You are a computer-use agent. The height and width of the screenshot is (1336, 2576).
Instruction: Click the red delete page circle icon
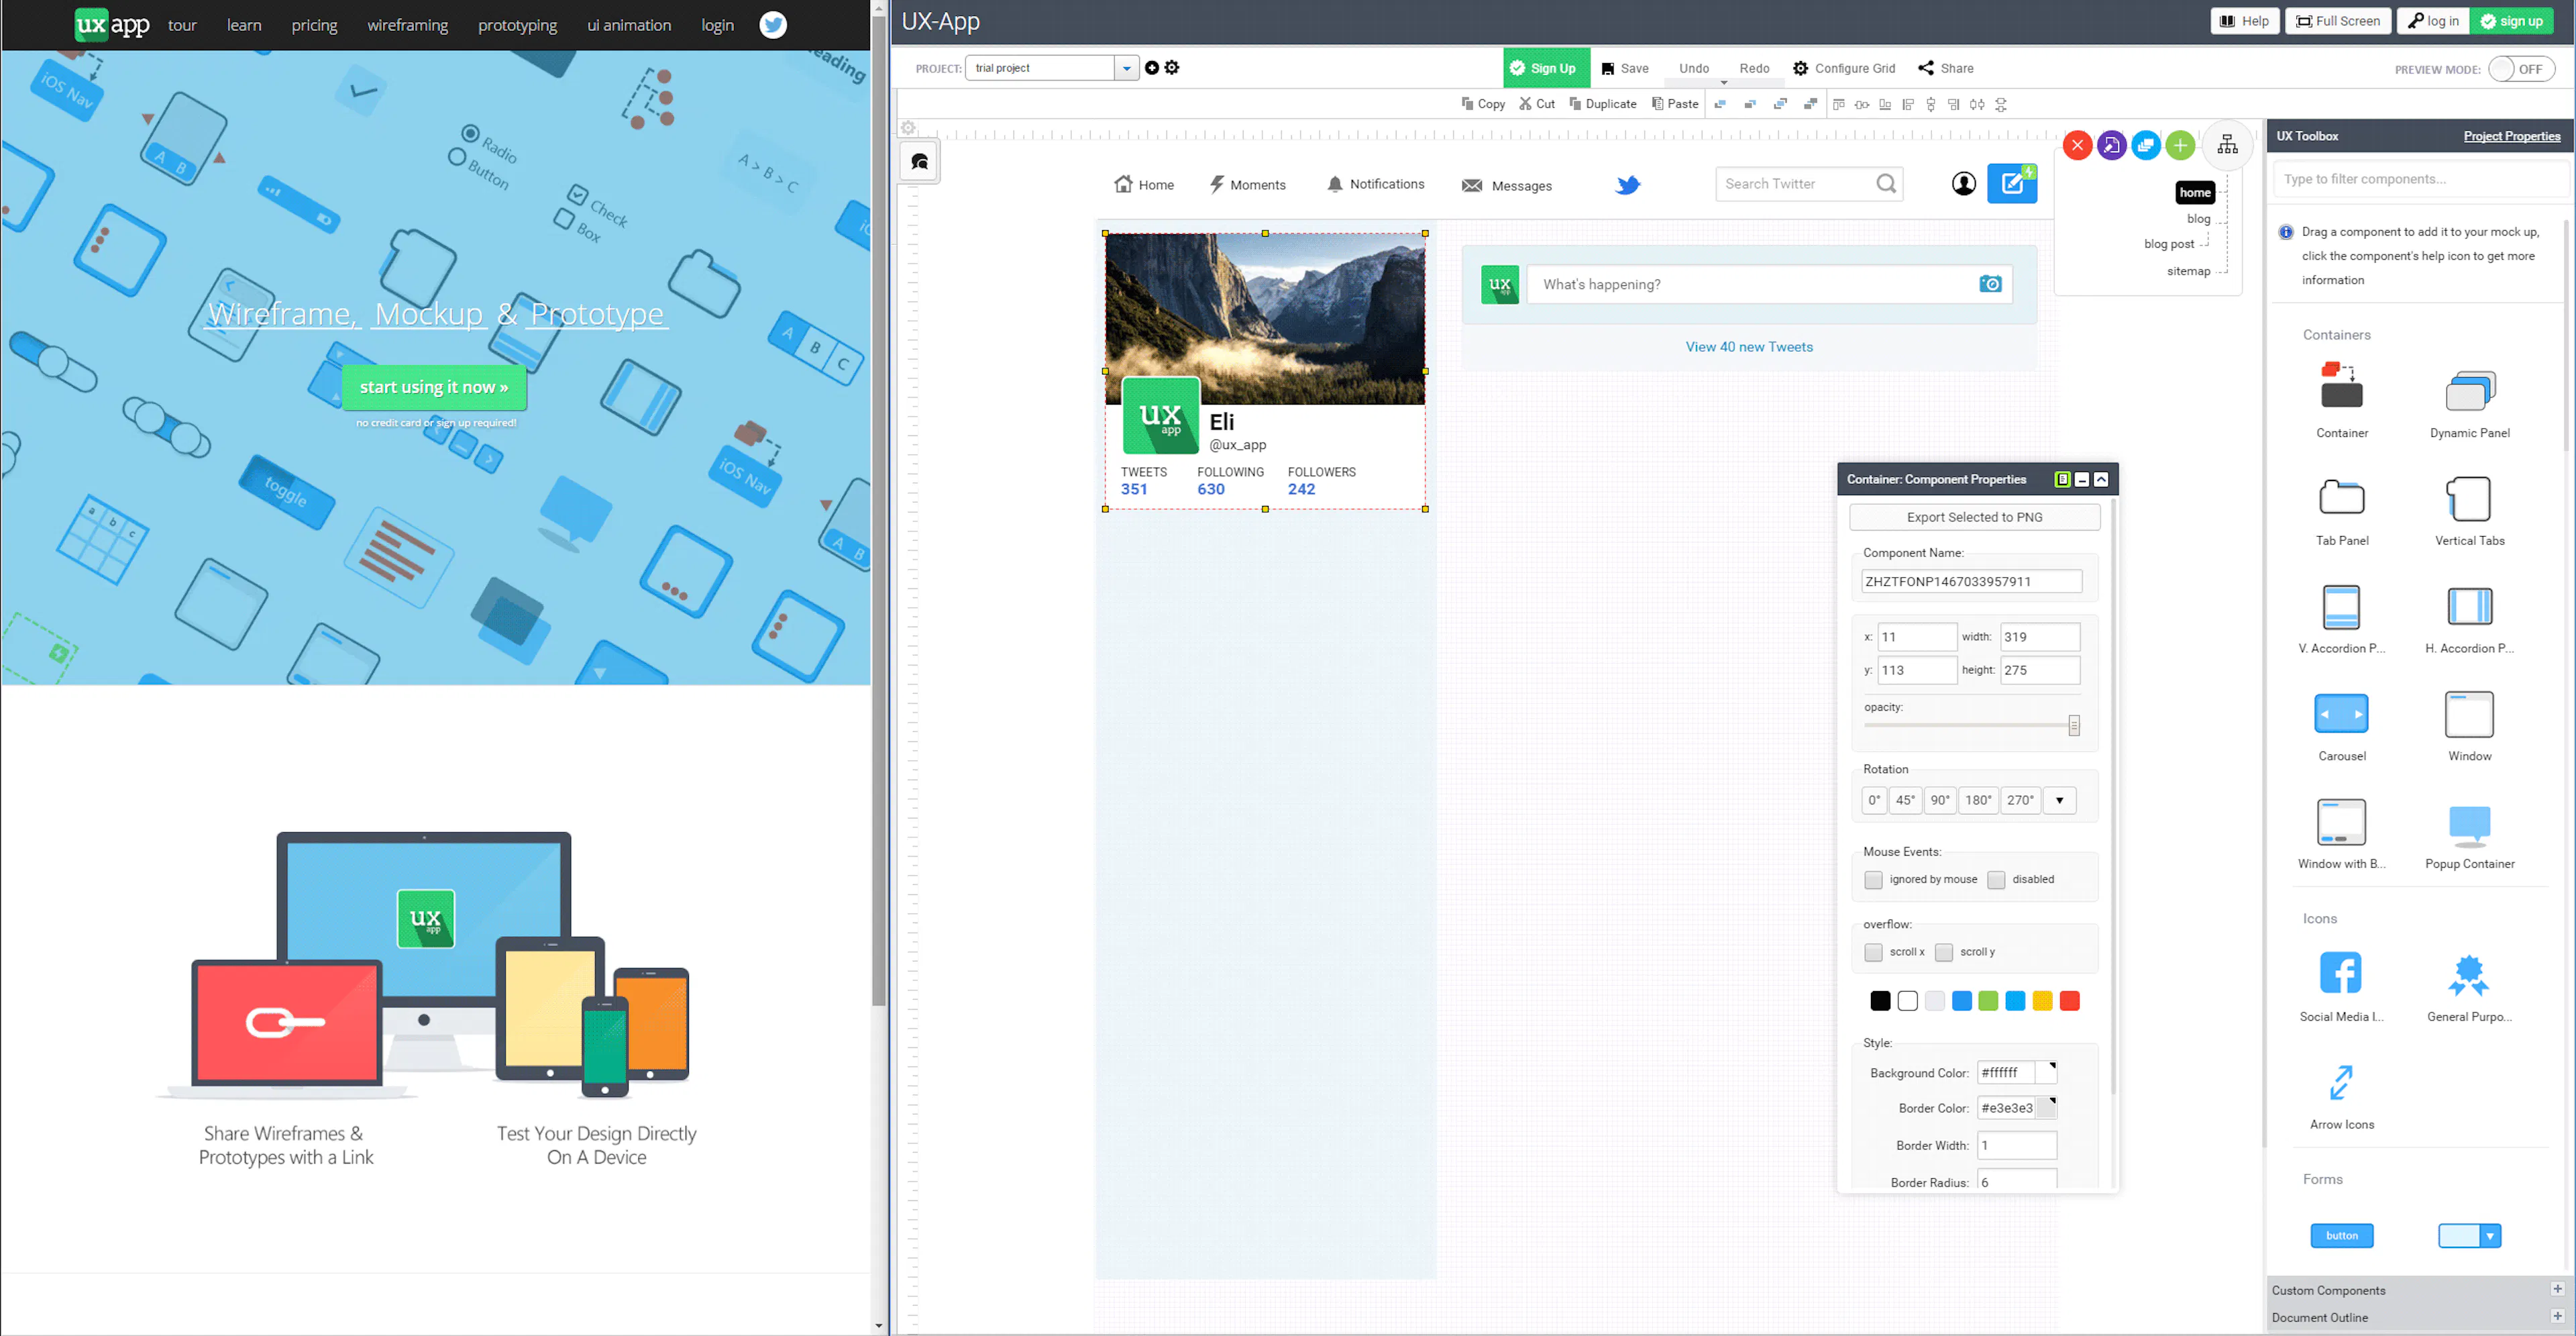pyautogui.click(x=2077, y=146)
